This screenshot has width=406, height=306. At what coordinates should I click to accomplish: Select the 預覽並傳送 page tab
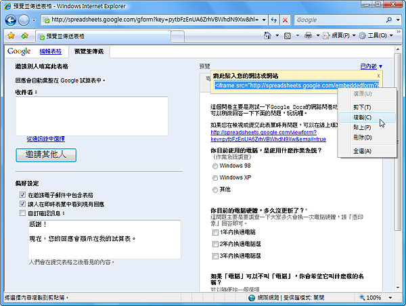(x=89, y=51)
